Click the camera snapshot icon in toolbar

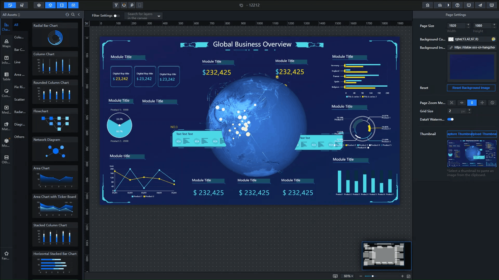(440, 5)
